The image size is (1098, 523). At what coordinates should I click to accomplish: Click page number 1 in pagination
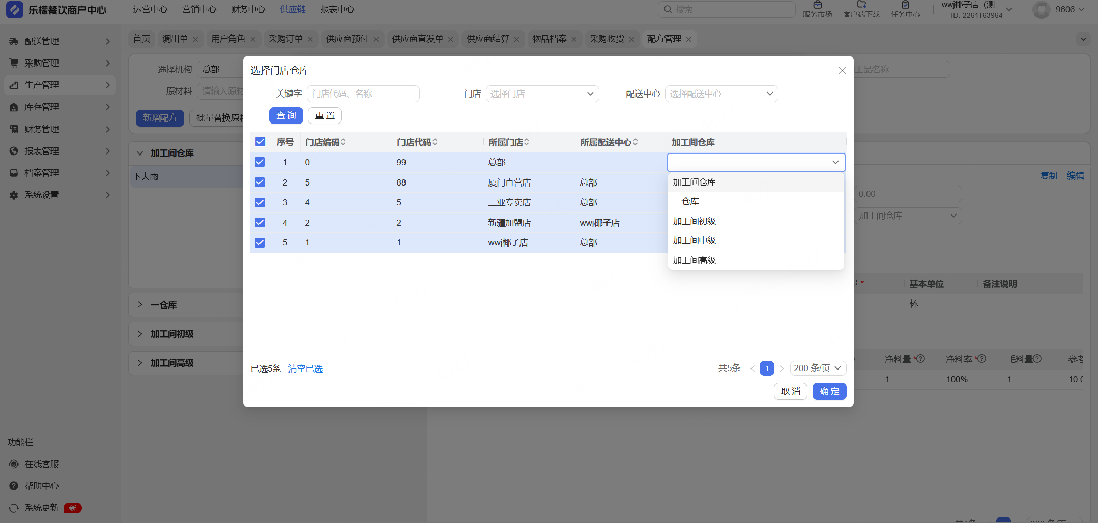coord(767,368)
